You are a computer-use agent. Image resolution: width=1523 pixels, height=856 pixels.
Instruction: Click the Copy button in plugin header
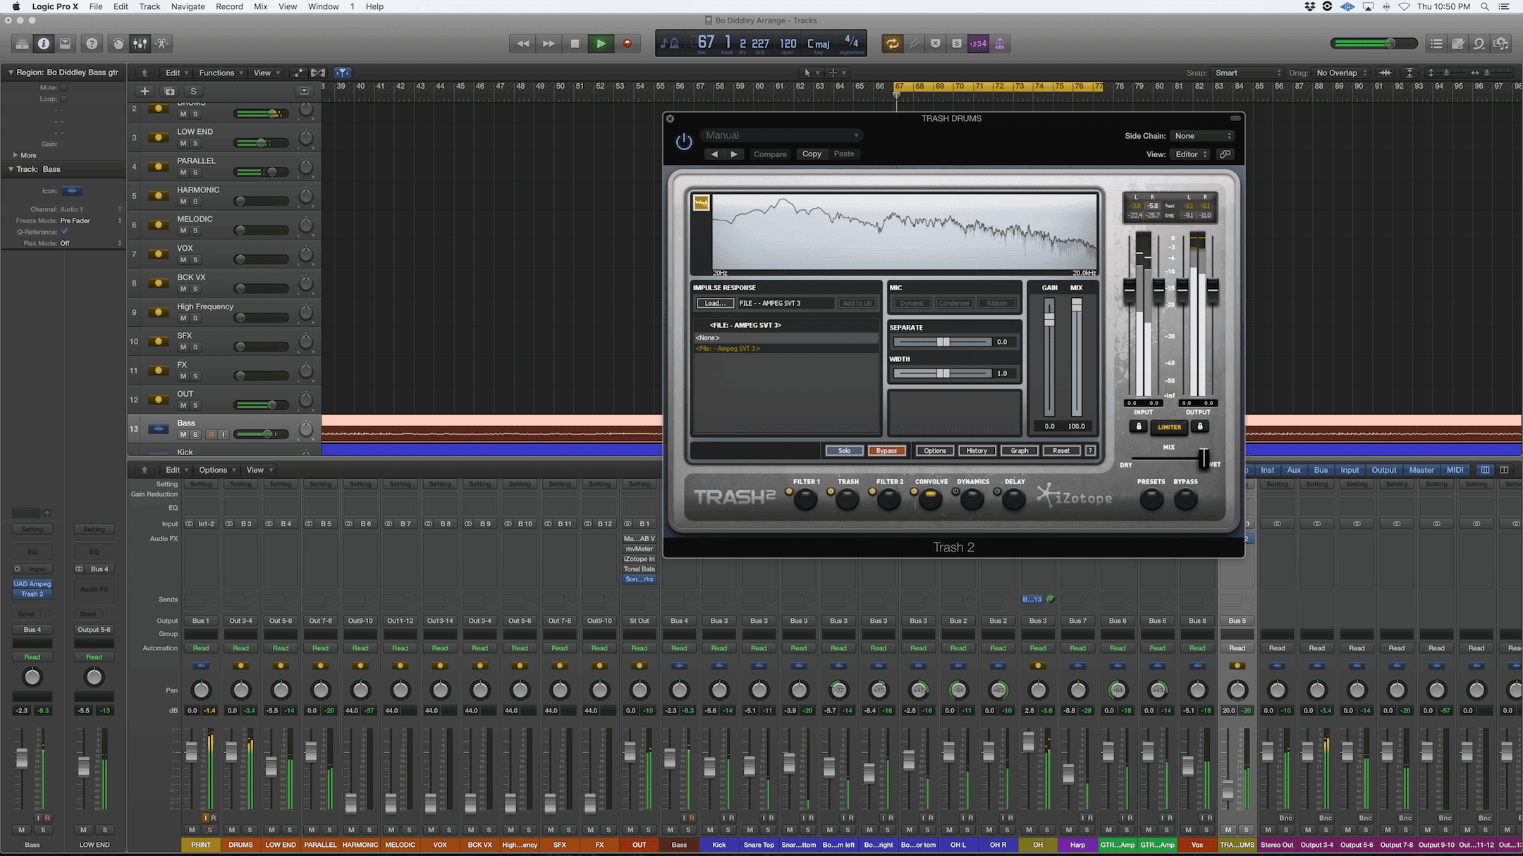point(812,154)
